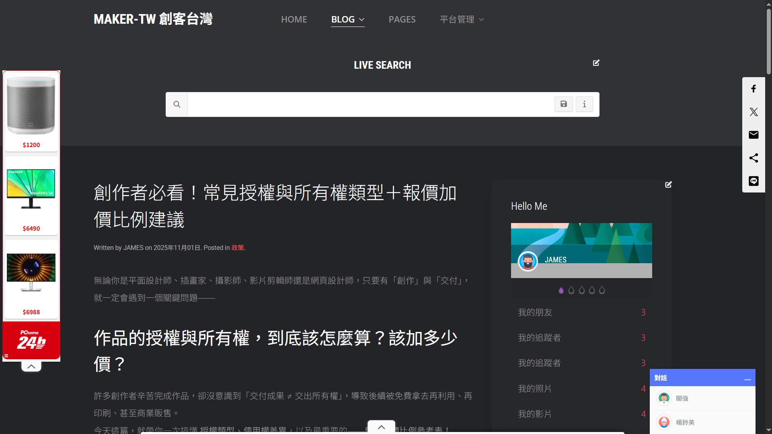Select the first purple slideshow dot
The width and height of the screenshot is (772, 434).
click(561, 290)
